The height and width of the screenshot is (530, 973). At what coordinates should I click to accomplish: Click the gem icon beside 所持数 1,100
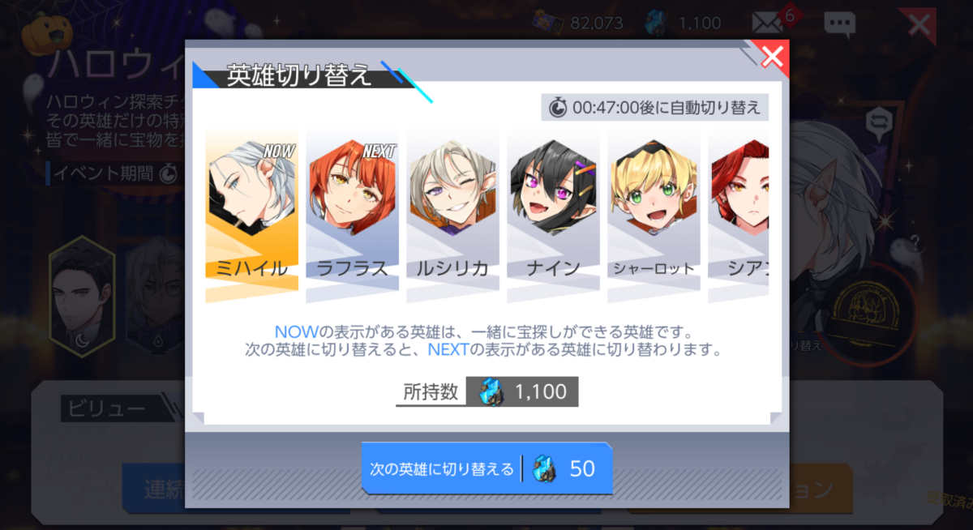(x=491, y=392)
